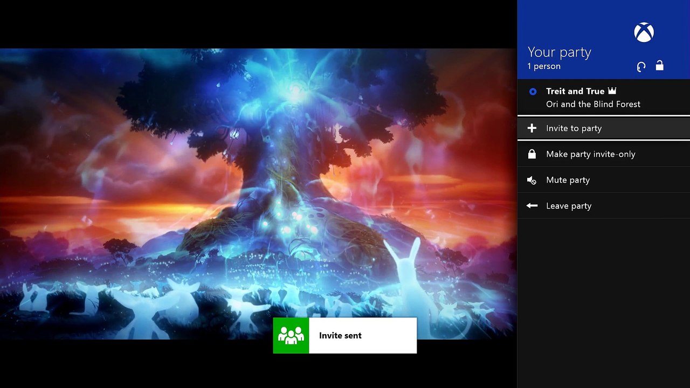Viewport: 690px width, 388px height.
Task: Open the Treit and True member entry
Action: pyautogui.click(x=604, y=98)
